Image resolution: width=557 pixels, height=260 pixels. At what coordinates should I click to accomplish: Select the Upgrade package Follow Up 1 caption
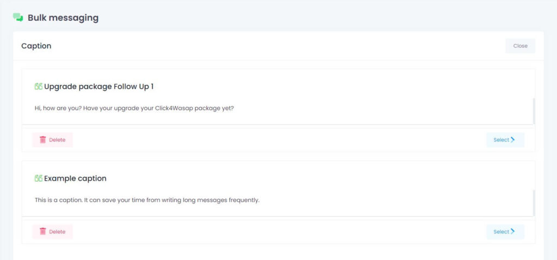pyautogui.click(x=505, y=140)
